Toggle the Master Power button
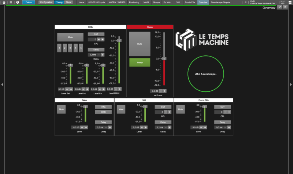Viewport: 293px width, 174px height. [140, 62]
